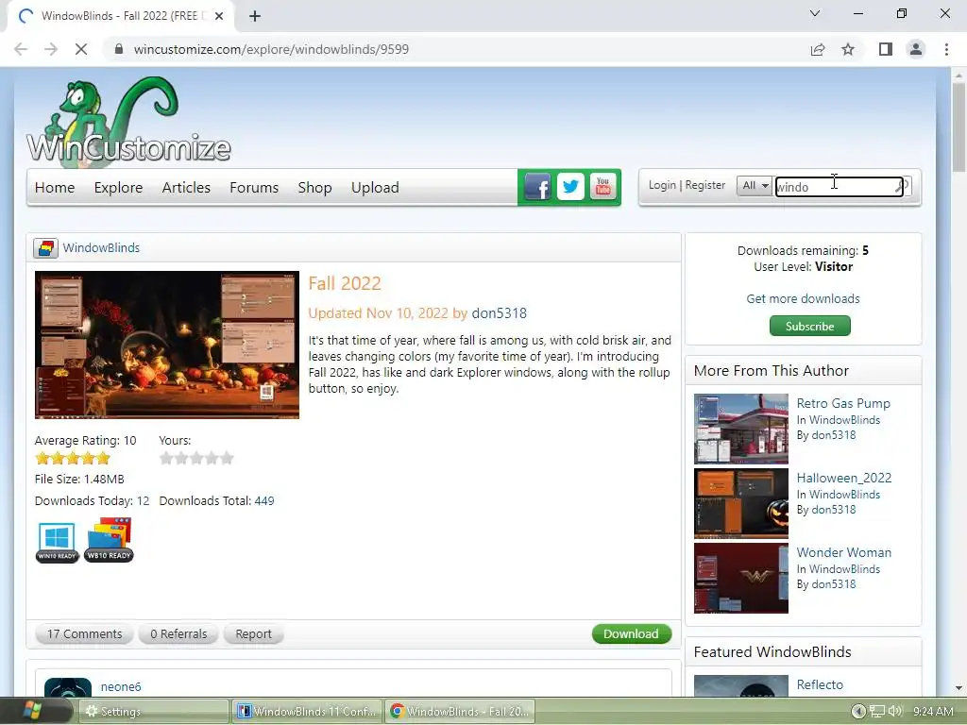Share this page from address bar
967x725 pixels.
pos(818,49)
